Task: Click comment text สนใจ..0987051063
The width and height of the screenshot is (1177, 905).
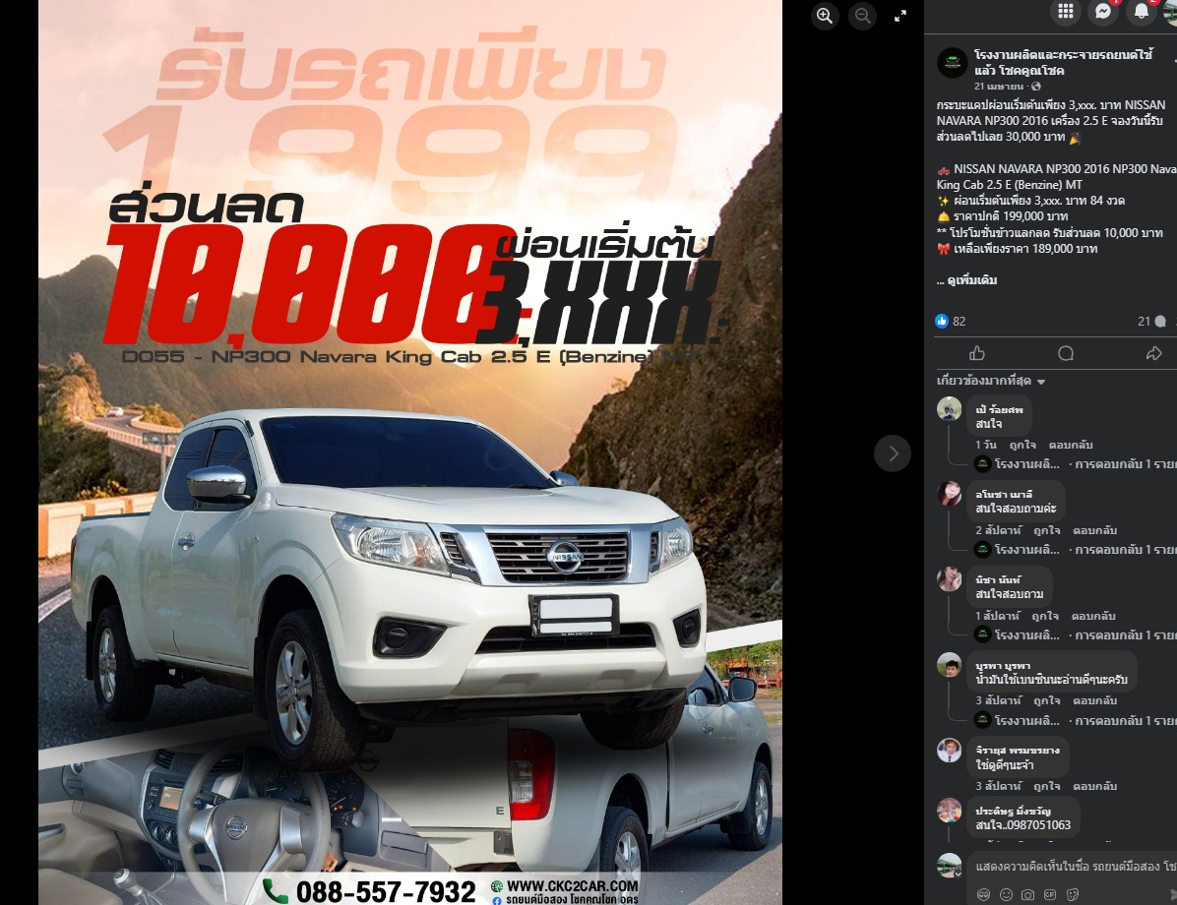Action: pyautogui.click(x=1023, y=825)
